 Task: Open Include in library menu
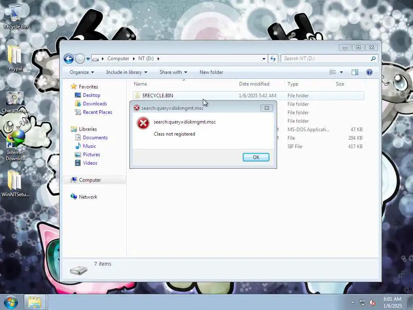click(126, 72)
